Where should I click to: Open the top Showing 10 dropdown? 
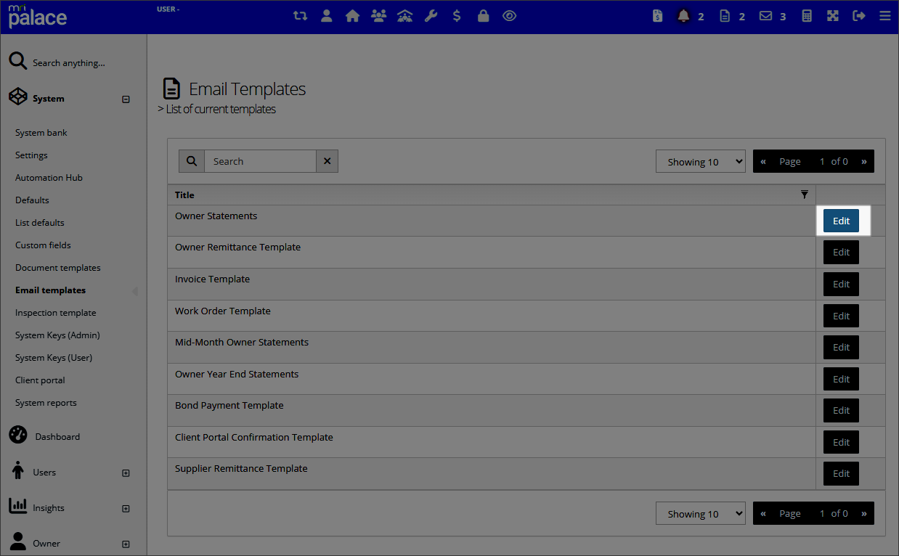click(701, 161)
